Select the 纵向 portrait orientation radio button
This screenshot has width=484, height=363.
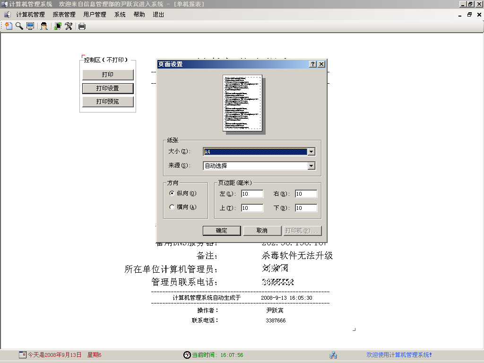[172, 193]
